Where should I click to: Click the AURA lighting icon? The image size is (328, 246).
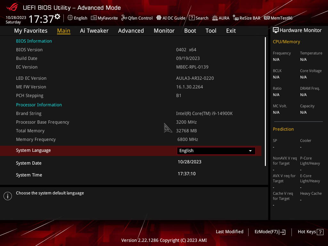(215, 18)
